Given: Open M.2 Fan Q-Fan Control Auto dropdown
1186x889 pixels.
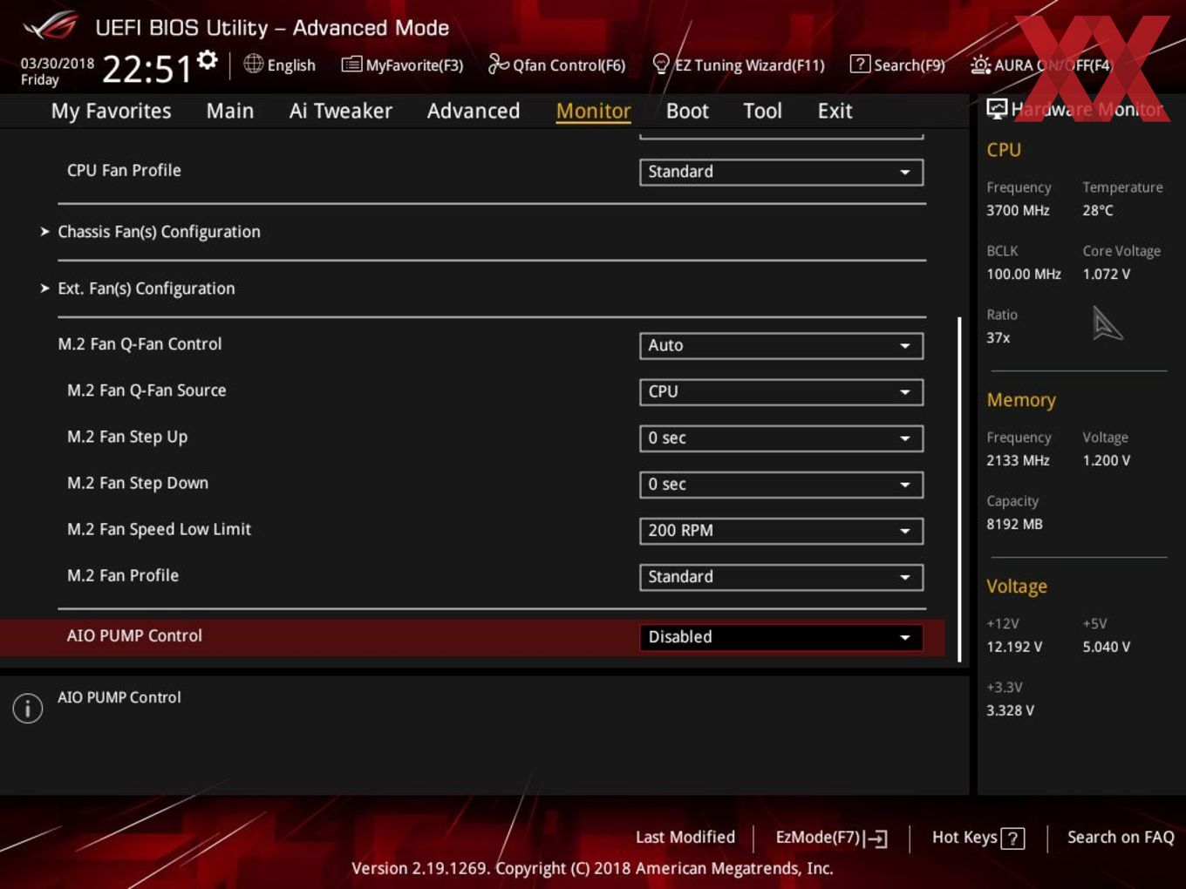Looking at the screenshot, I should (x=781, y=345).
